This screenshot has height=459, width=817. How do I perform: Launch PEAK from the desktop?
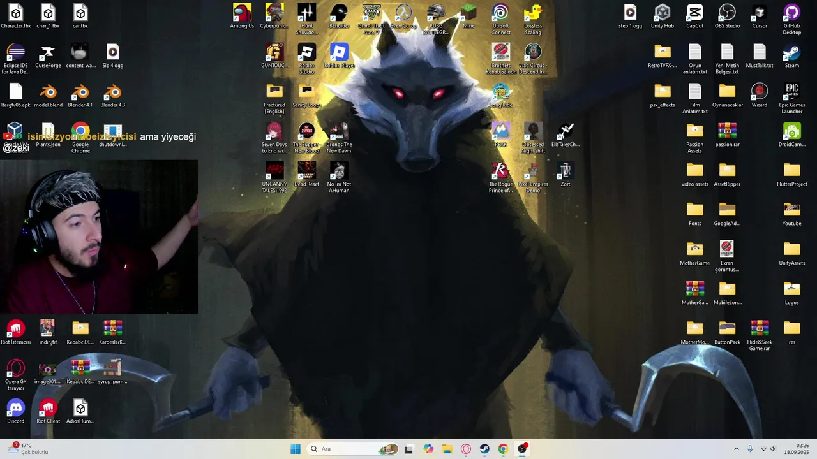click(x=500, y=135)
